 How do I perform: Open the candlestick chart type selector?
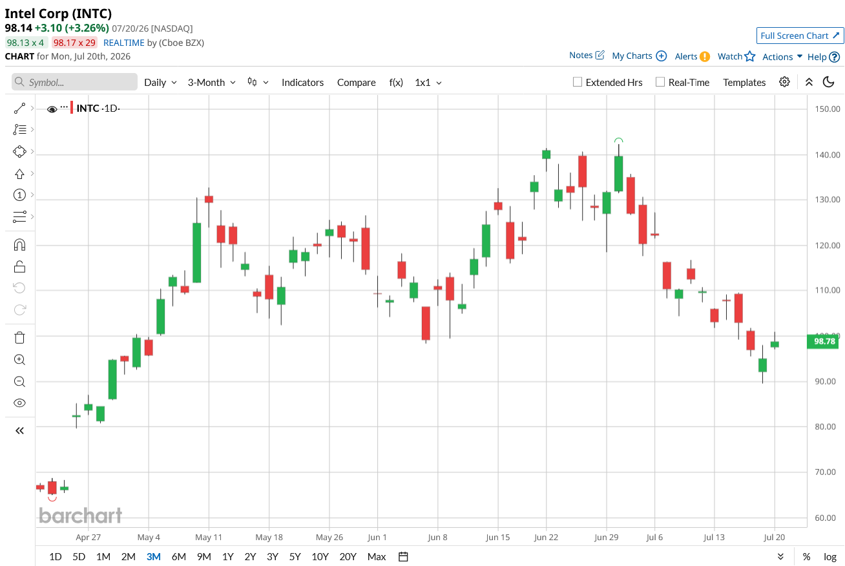tap(258, 82)
